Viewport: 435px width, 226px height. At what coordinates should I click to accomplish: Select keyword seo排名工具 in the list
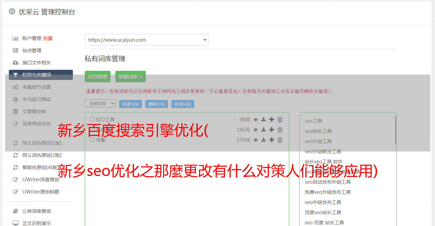coord(318,131)
